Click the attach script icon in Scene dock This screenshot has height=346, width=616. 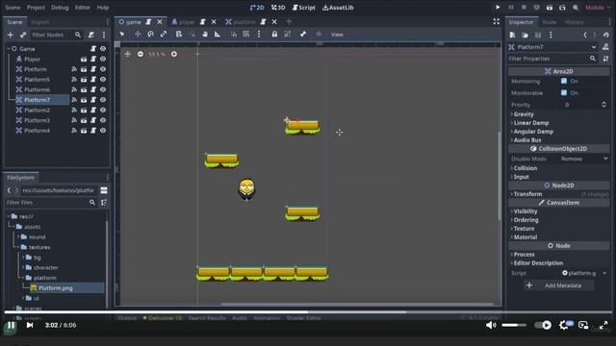click(91, 35)
